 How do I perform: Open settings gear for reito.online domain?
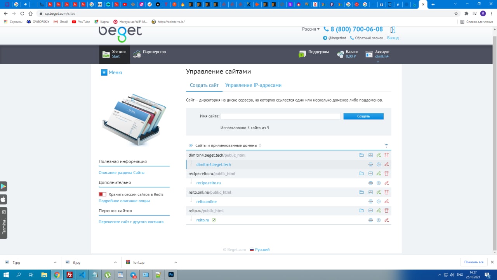click(379, 201)
